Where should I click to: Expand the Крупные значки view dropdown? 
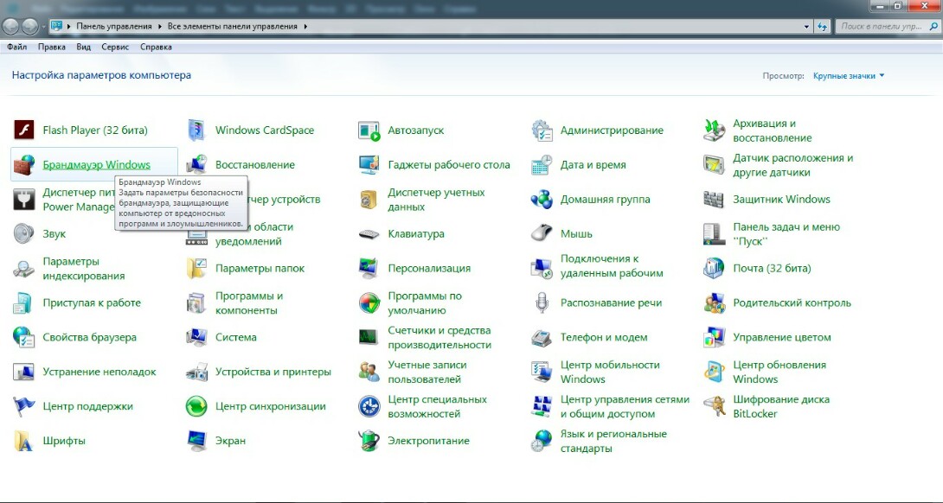(849, 76)
